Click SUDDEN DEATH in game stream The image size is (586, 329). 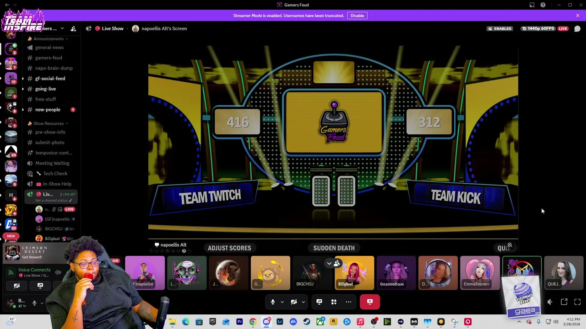pos(334,248)
